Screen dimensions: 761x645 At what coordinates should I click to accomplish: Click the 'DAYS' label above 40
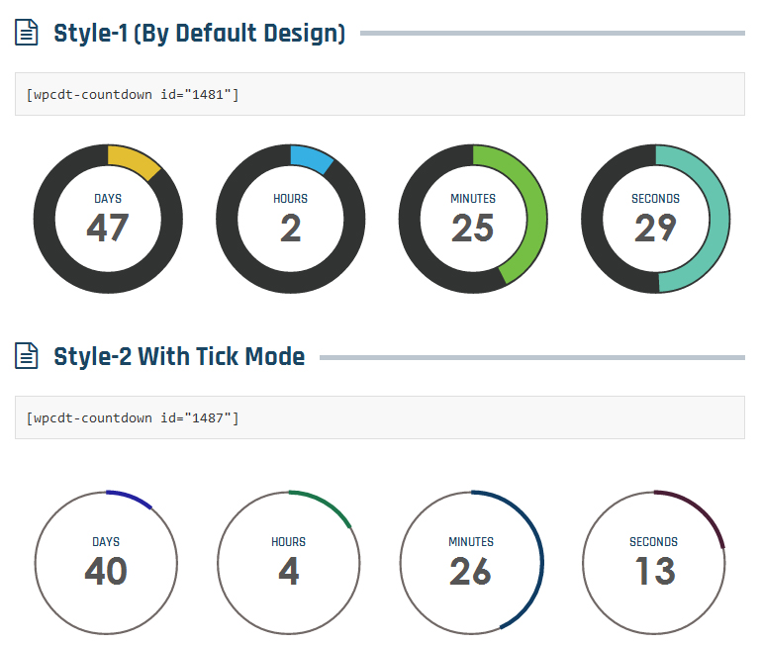106,542
